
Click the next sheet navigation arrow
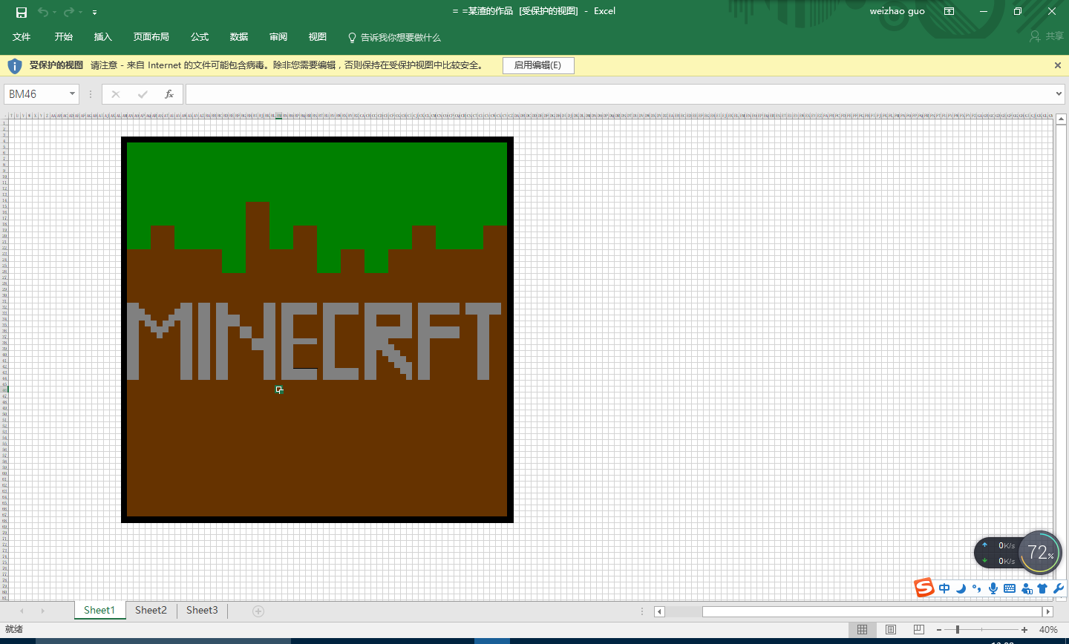pyautogui.click(x=43, y=611)
